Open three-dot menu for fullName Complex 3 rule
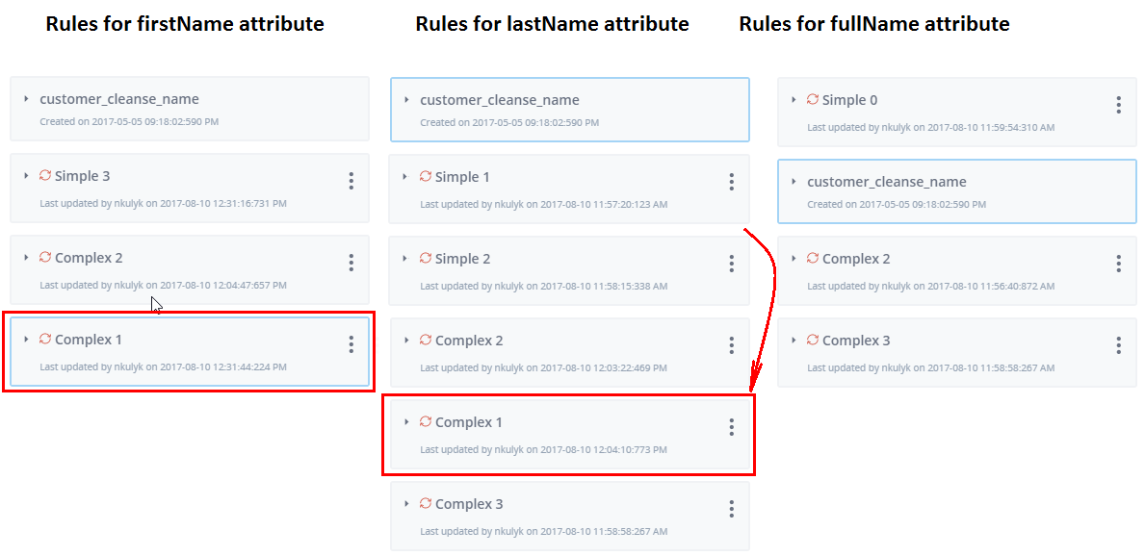Viewport: 1145px width, 556px height. 1119,345
